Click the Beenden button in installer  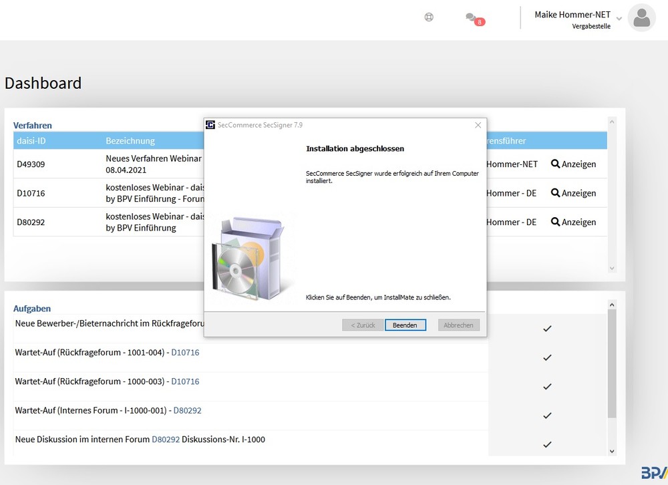[x=405, y=325]
